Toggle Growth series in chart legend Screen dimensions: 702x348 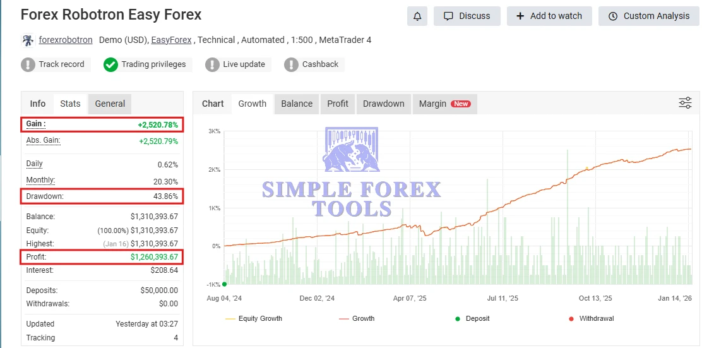point(357,318)
